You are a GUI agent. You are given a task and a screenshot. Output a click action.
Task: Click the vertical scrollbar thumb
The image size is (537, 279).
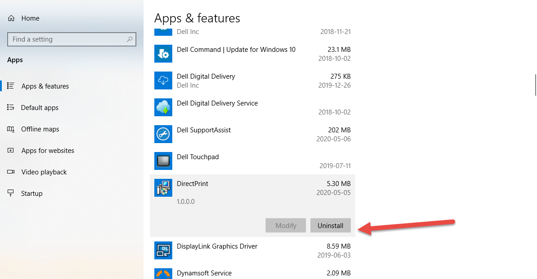536,85
